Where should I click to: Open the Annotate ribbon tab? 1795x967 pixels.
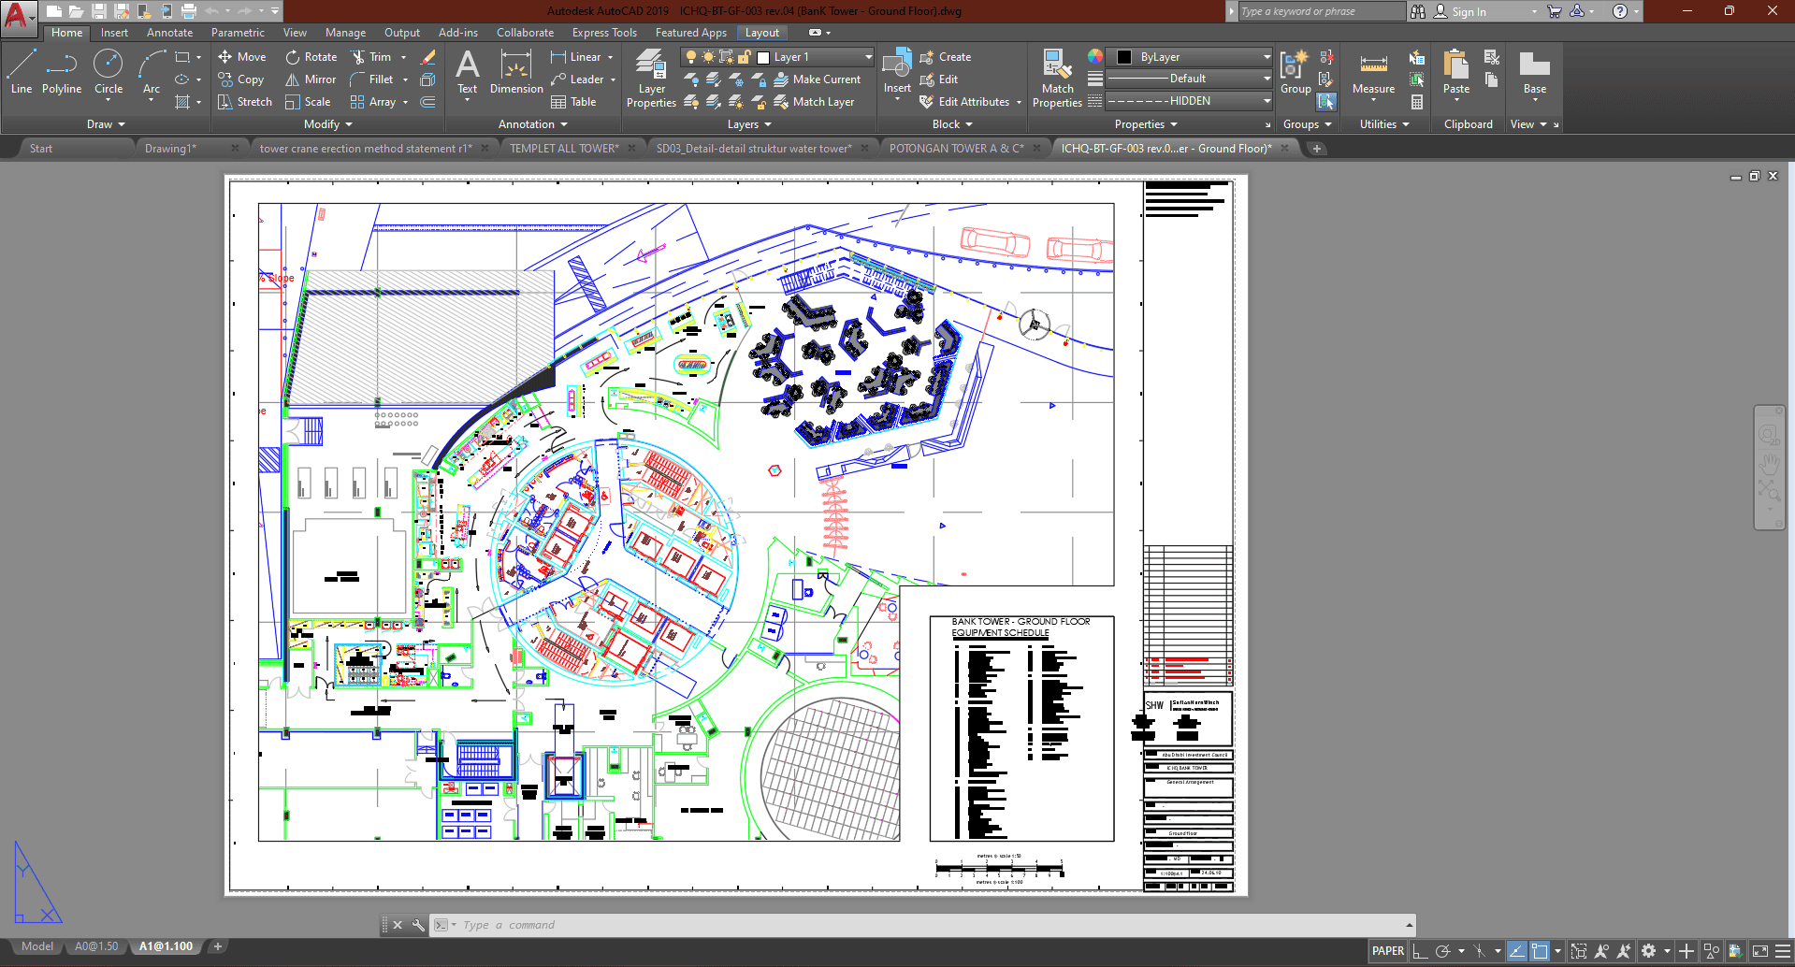click(169, 33)
